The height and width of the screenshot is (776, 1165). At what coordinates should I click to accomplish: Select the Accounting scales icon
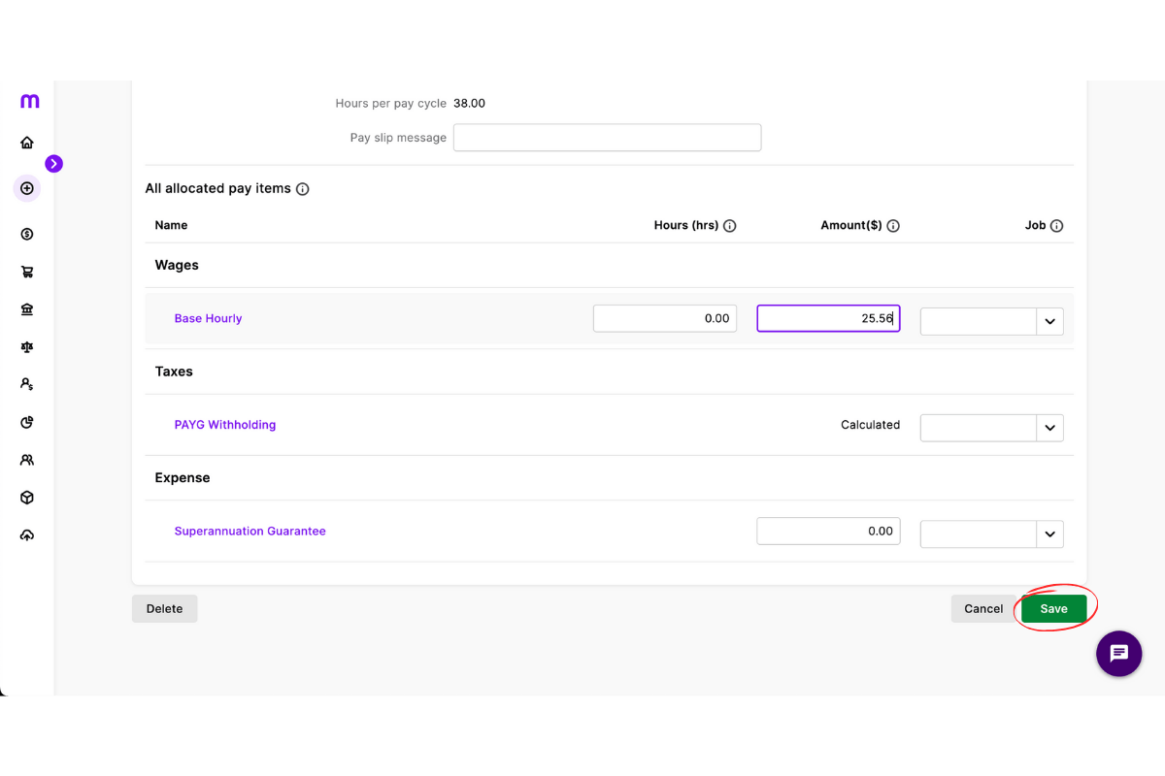pos(27,346)
